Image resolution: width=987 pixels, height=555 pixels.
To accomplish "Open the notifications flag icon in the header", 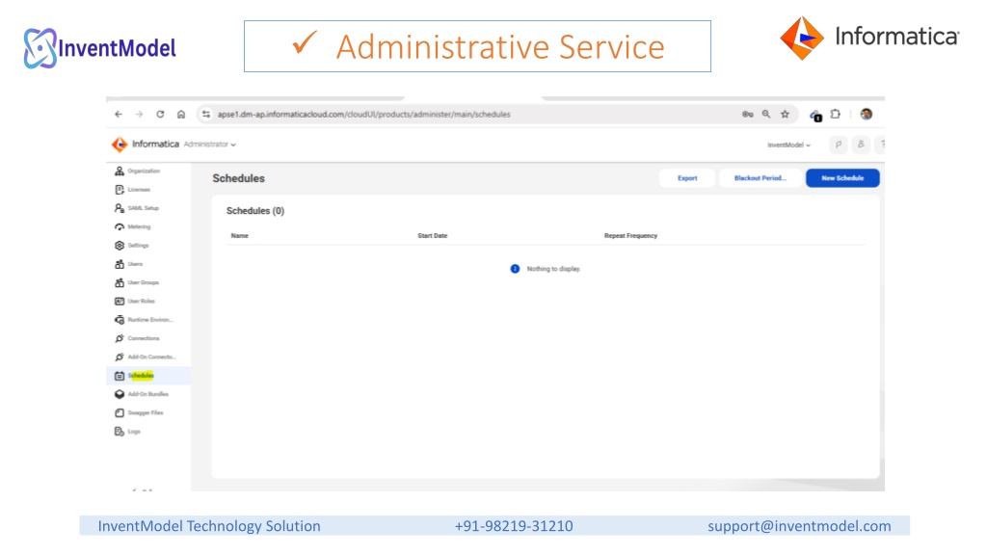I will point(839,145).
